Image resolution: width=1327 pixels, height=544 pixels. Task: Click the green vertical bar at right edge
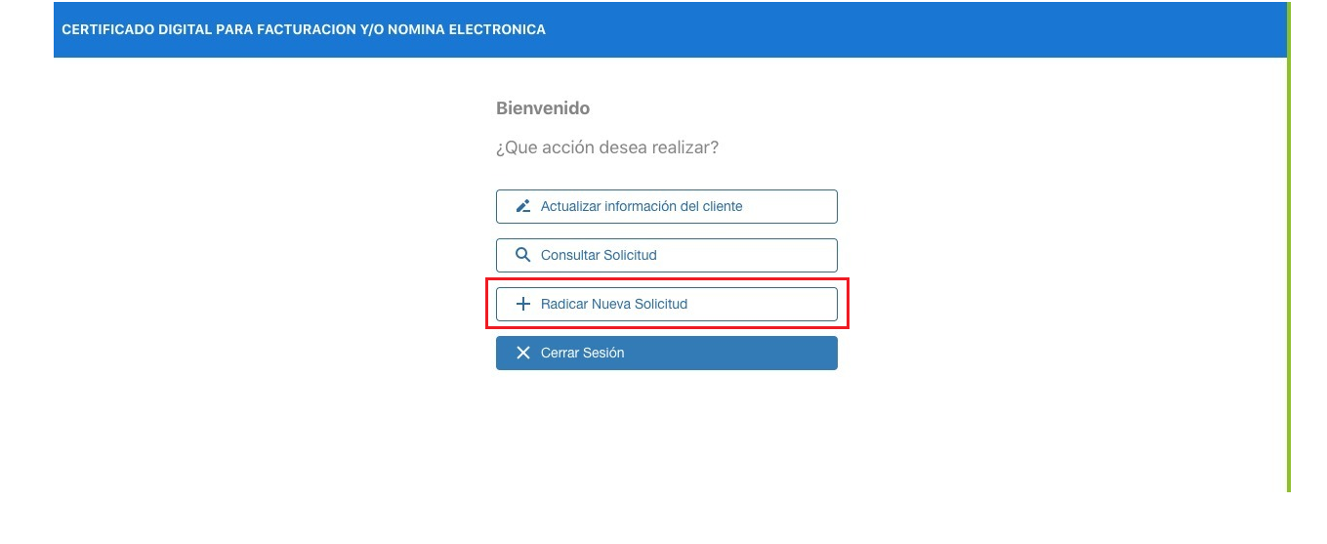coord(1289,246)
